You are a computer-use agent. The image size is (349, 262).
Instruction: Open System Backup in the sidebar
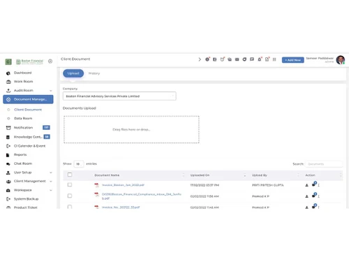click(x=26, y=199)
